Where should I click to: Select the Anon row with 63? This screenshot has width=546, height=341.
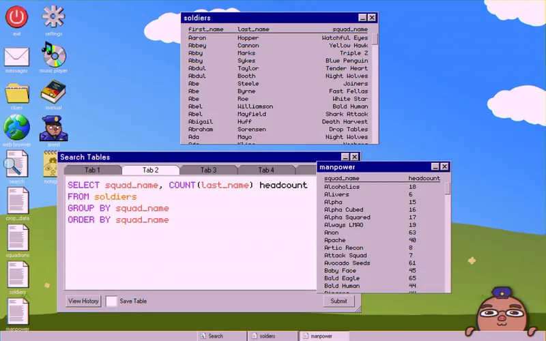coord(382,233)
